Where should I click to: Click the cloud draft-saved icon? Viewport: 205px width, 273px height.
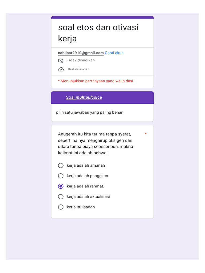[61, 69]
